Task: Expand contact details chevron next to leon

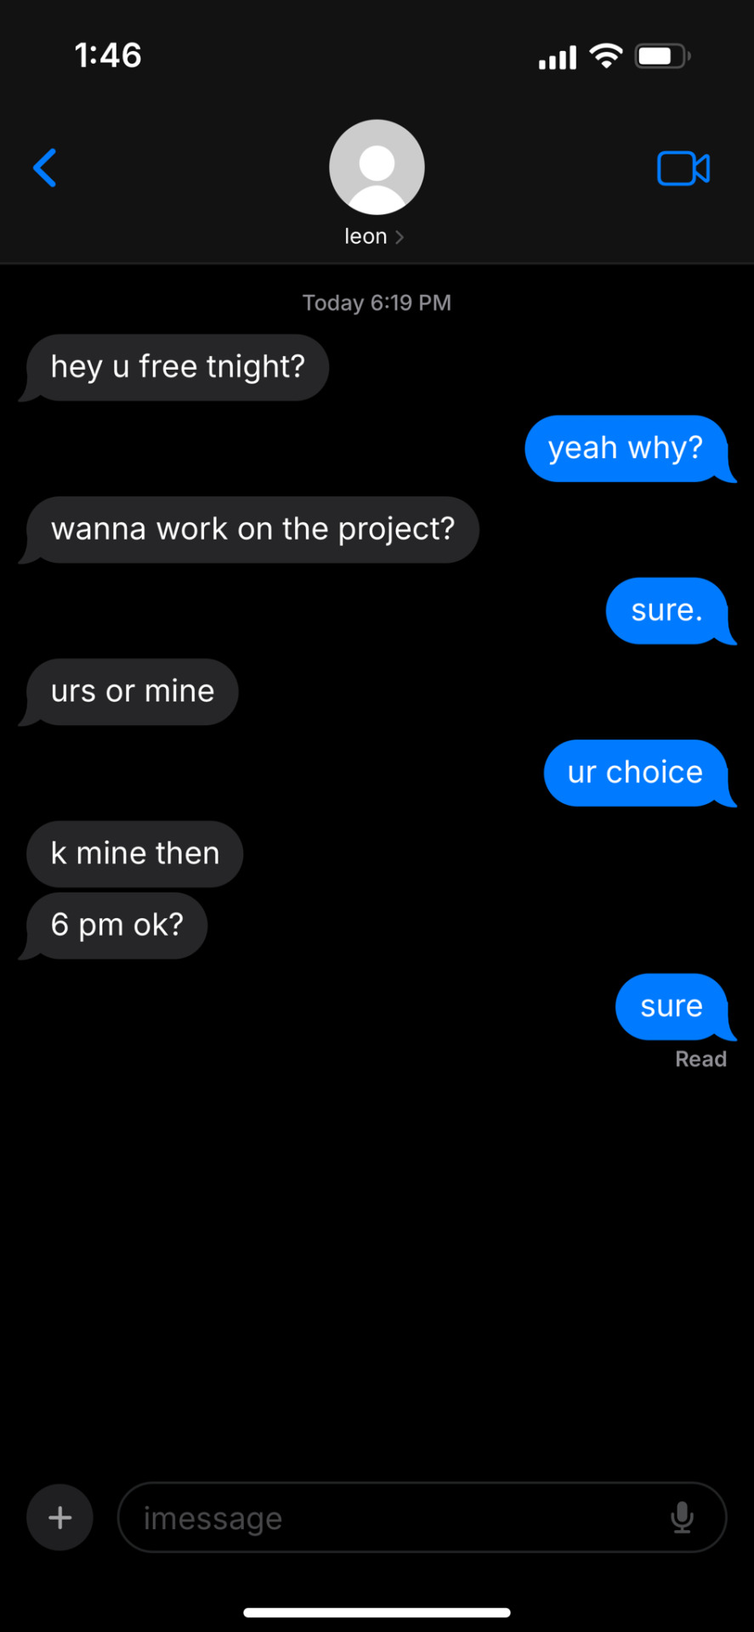Action: (x=400, y=236)
